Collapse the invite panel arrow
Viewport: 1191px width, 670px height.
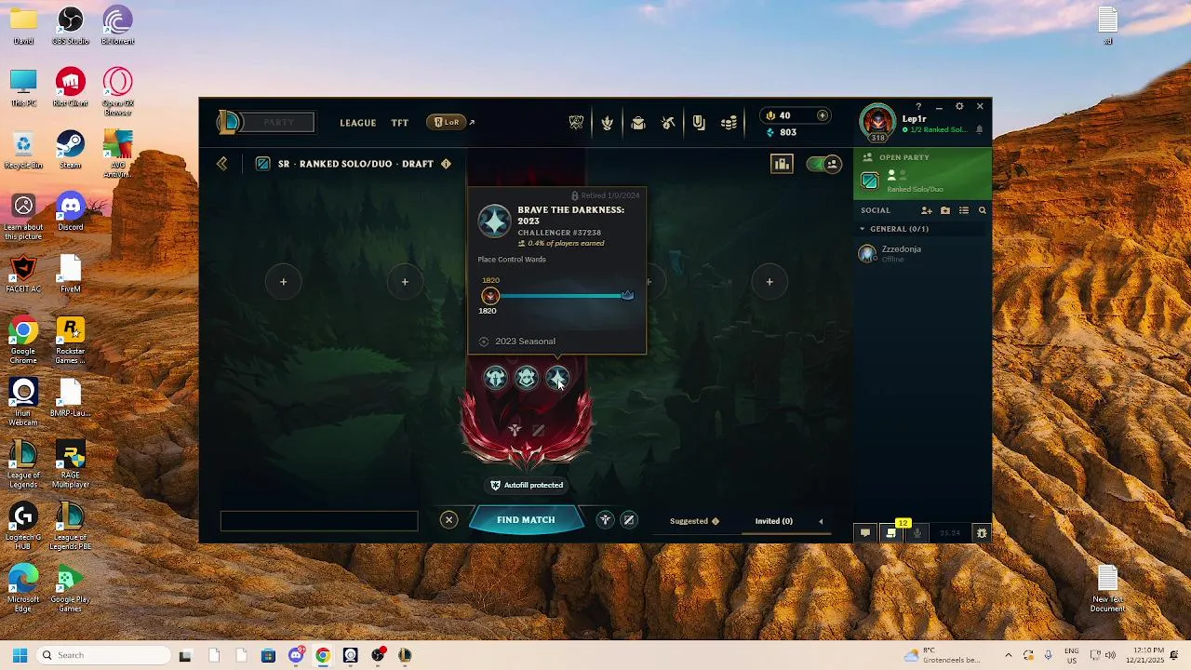[820, 521]
